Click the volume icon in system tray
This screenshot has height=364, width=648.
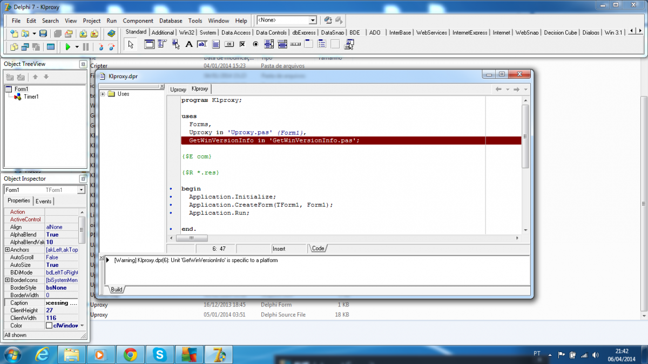point(595,354)
